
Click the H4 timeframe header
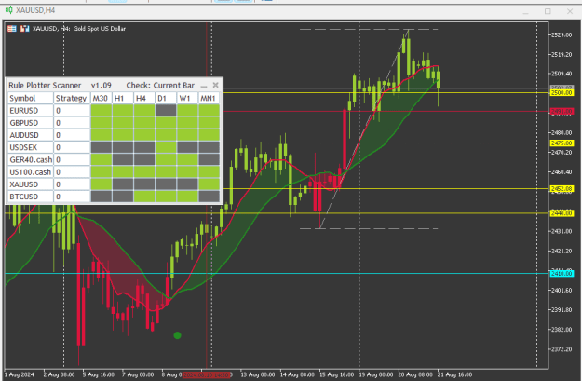click(144, 98)
